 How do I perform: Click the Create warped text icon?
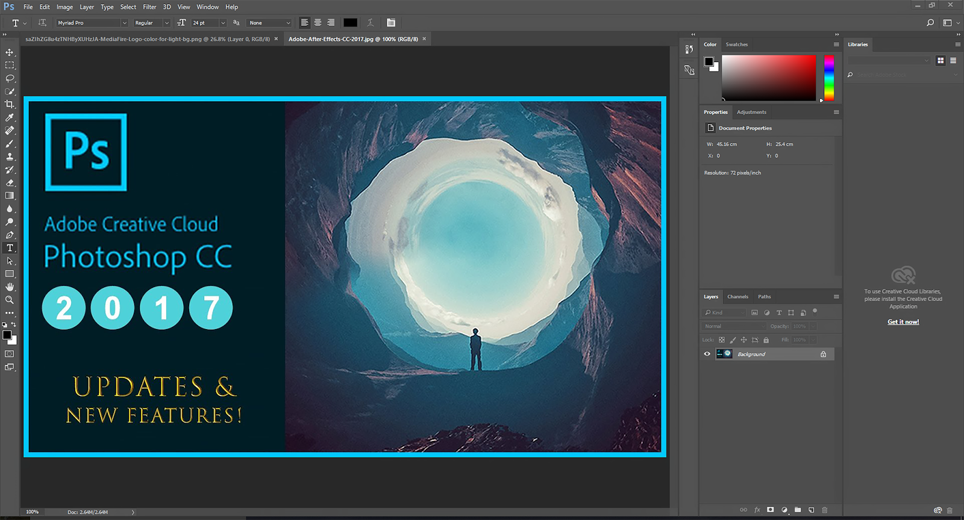click(371, 23)
